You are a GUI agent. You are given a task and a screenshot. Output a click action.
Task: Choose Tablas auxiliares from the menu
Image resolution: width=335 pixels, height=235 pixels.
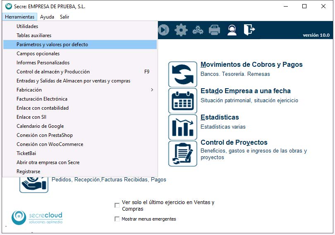(34, 35)
